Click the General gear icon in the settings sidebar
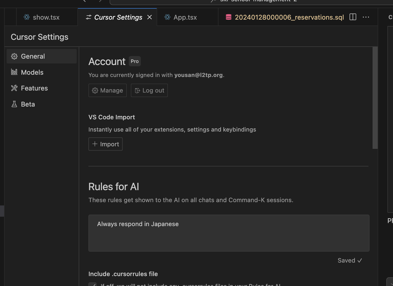 [15, 56]
